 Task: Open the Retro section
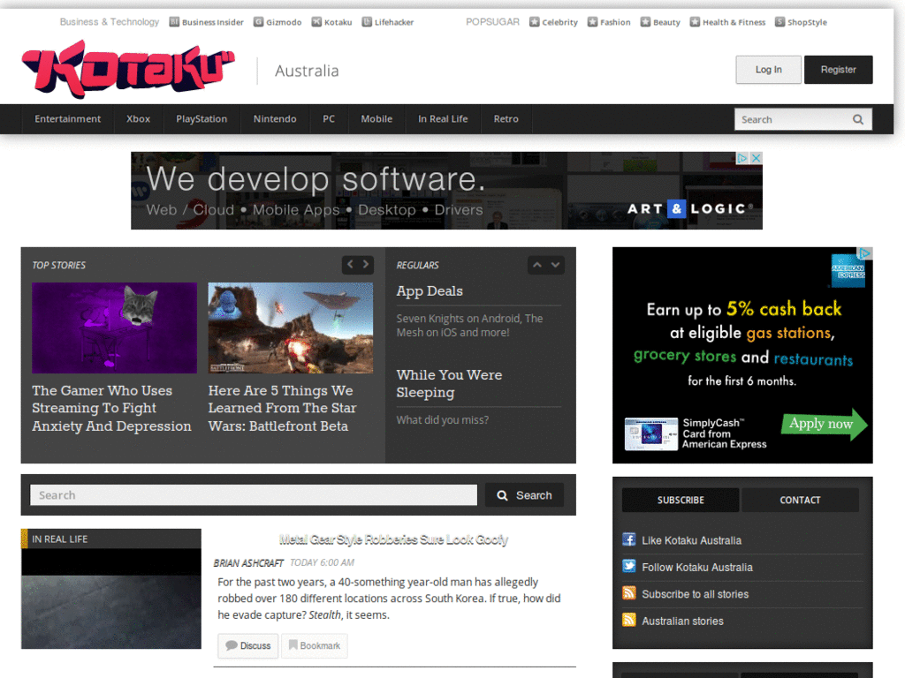(506, 119)
